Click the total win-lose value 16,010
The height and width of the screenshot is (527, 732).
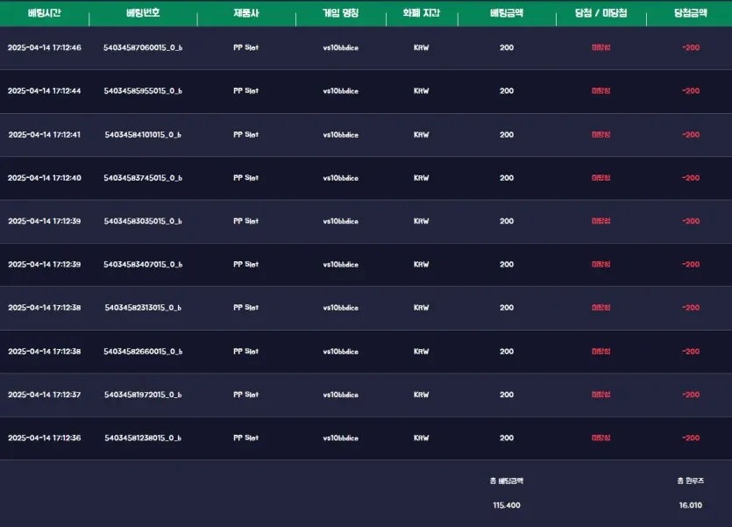(x=691, y=505)
